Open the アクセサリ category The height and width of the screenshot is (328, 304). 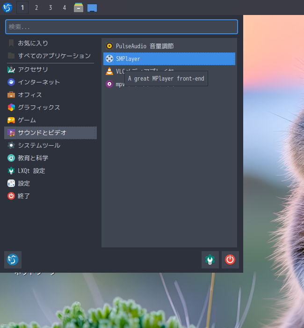pyautogui.click(x=51, y=69)
